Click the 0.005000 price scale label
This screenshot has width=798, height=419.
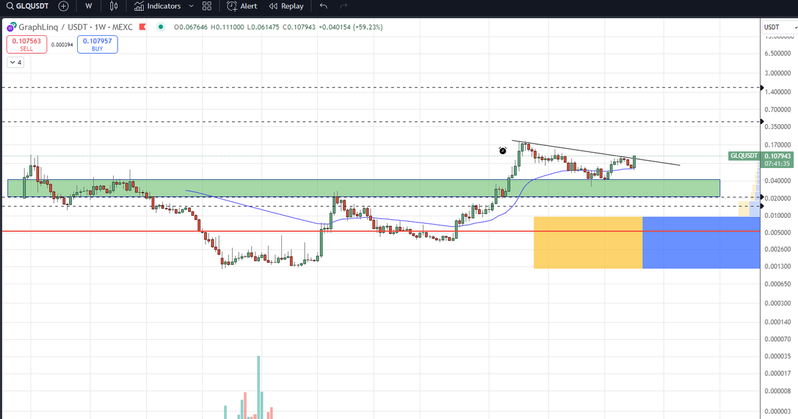point(778,232)
